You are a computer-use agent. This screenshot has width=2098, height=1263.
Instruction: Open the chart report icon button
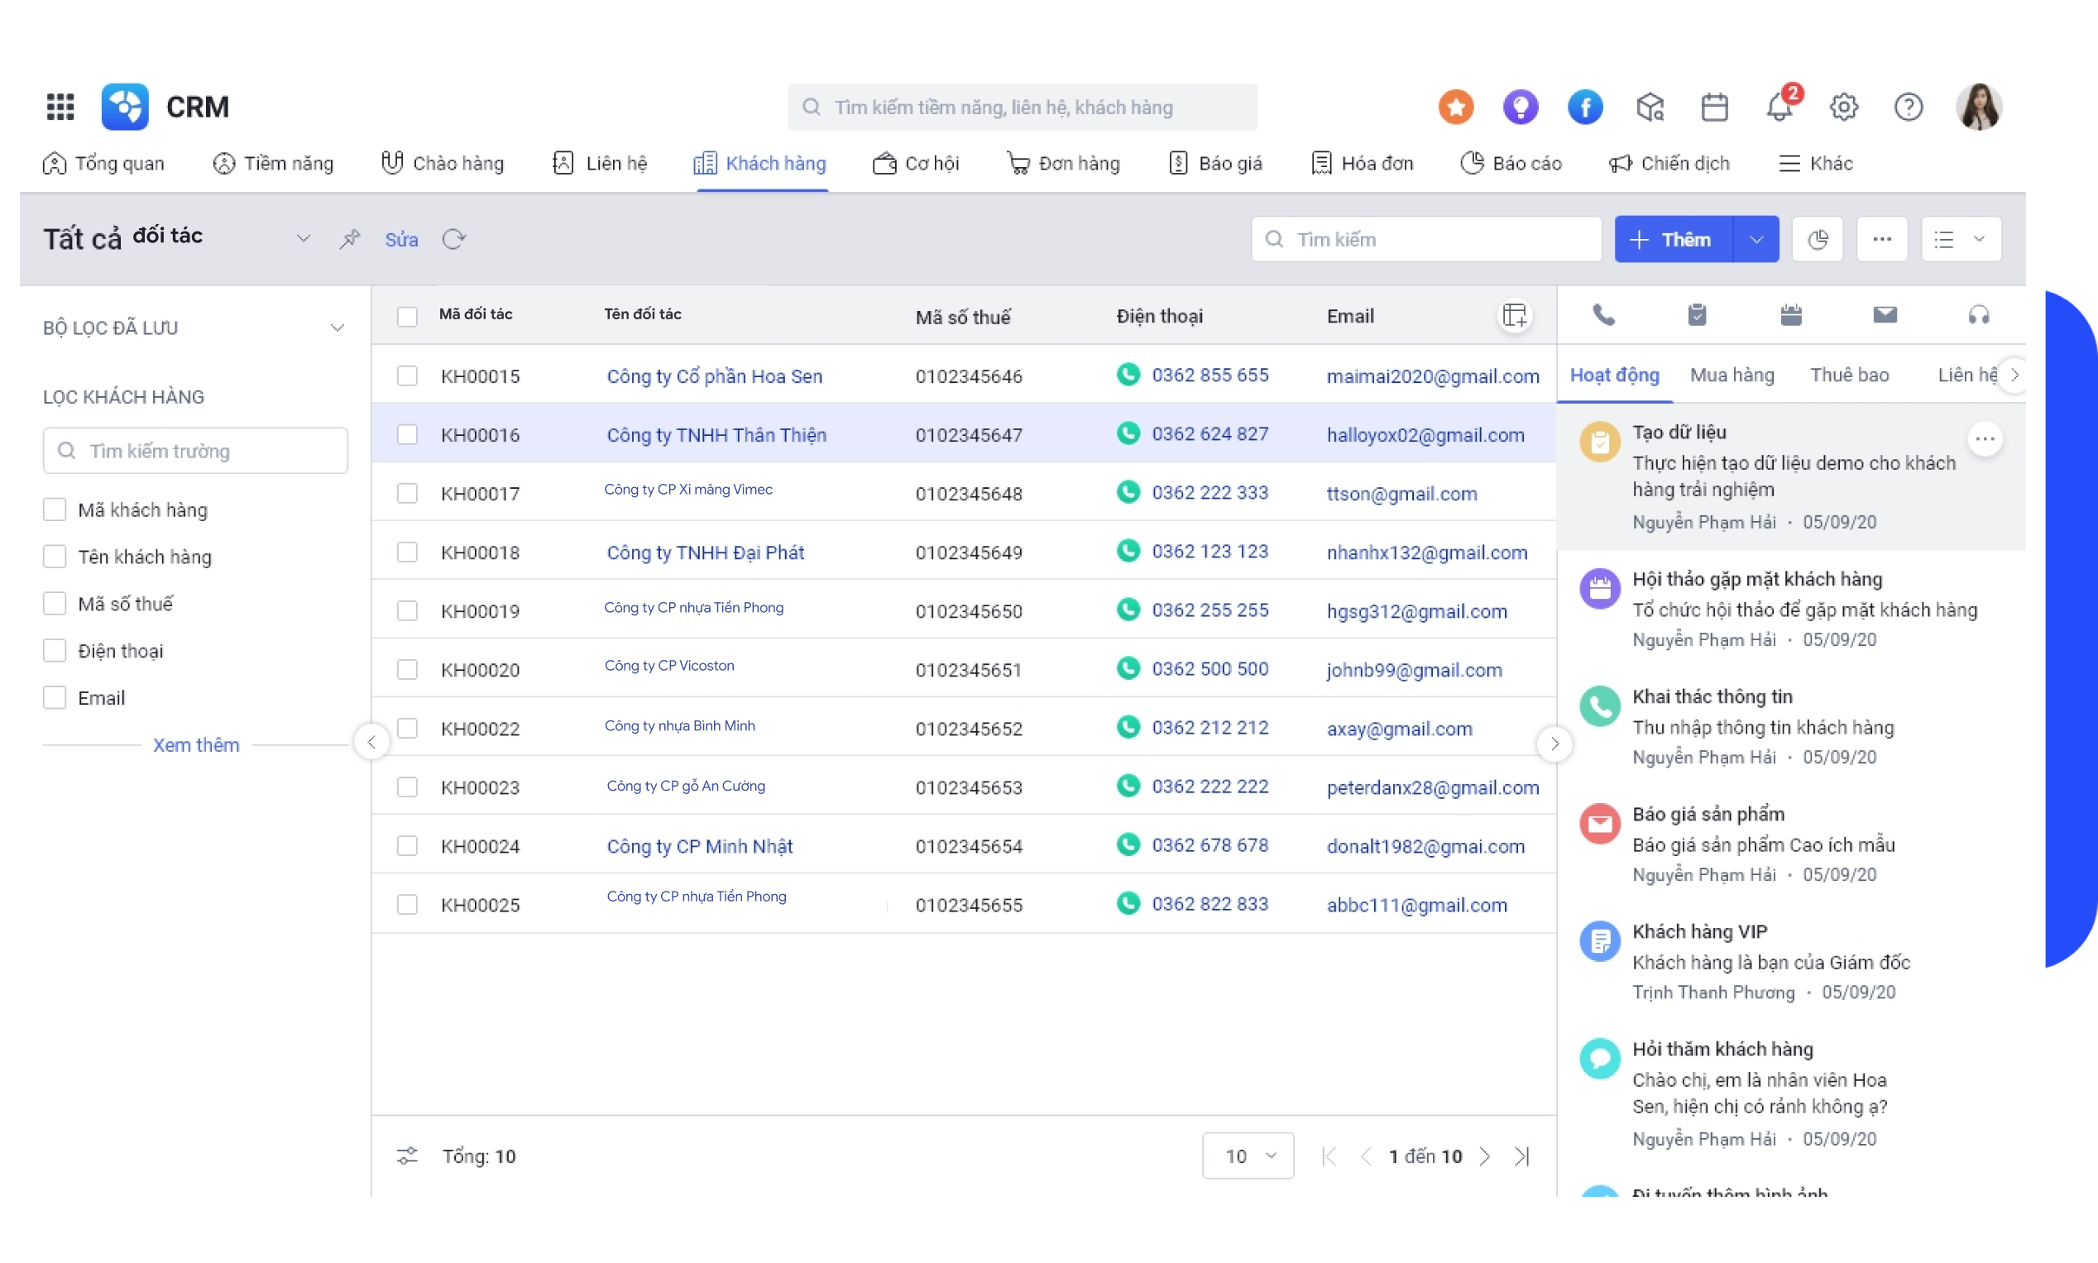coord(1817,239)
